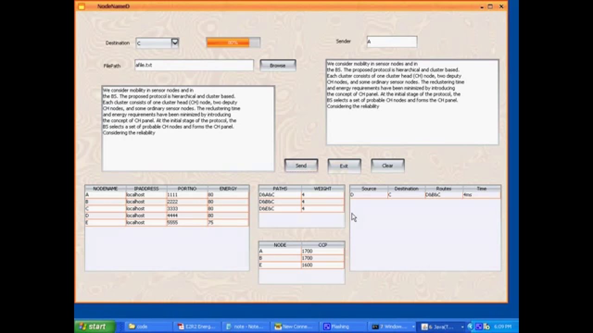Select port number 3333 cell

pos(187,209)
